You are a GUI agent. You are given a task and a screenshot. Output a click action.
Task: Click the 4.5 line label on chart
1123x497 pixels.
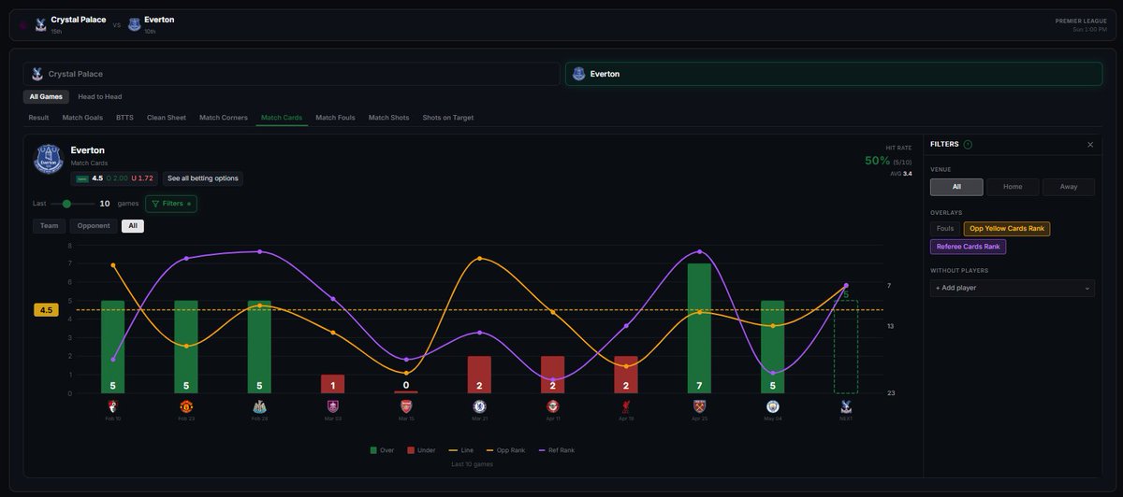(47, 309)
